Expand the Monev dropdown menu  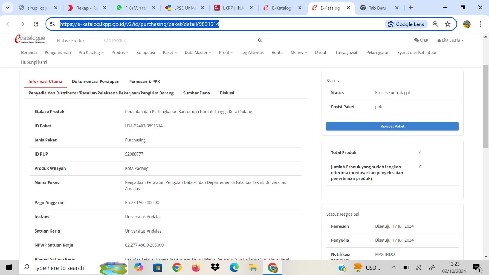tap(298, 53)
